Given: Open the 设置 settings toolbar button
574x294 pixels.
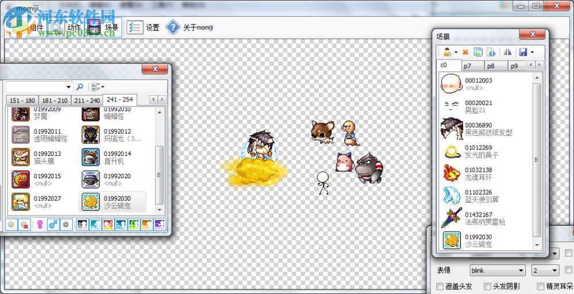Looking at the screenshot, I should point(143,28).
